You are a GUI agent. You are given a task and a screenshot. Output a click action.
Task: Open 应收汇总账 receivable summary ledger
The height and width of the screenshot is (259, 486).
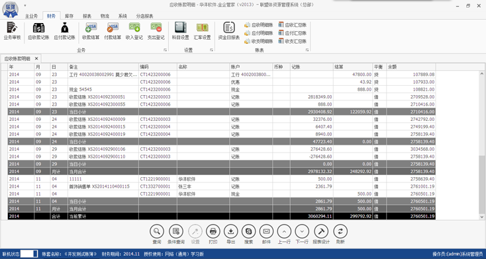[x=293, y=24]
